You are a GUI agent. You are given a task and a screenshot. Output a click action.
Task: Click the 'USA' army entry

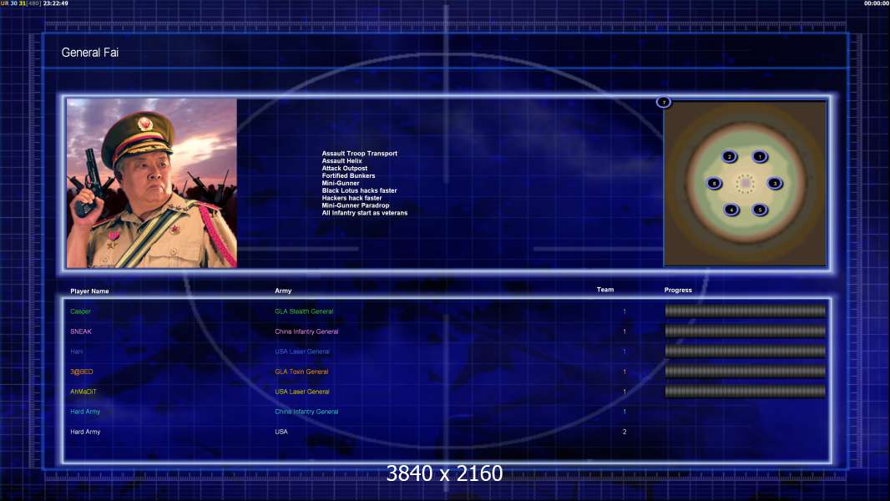[x=281, y=432]
